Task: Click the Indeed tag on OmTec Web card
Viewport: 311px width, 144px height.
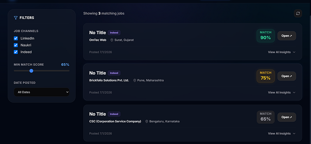Action: [x=114, y=33]
